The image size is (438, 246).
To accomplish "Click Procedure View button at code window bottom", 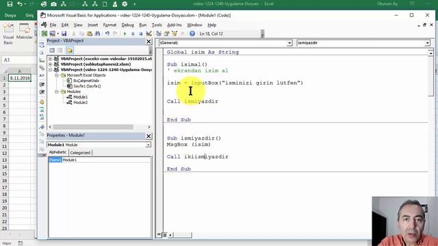I will tap(159, 235).
